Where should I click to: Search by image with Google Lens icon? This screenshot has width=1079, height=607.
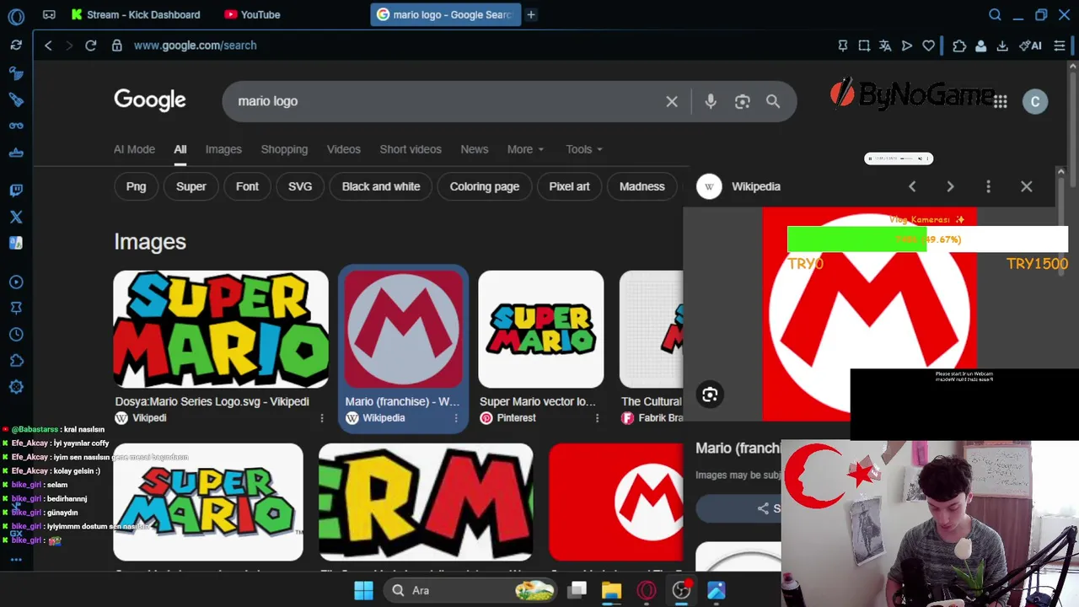click(x=742, y=101)
